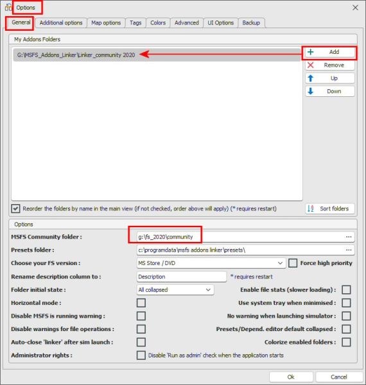The width and height of the screenshot is (366, 385).
Task: Enable file stats checkbox
Action: click(x=346, y=290)
